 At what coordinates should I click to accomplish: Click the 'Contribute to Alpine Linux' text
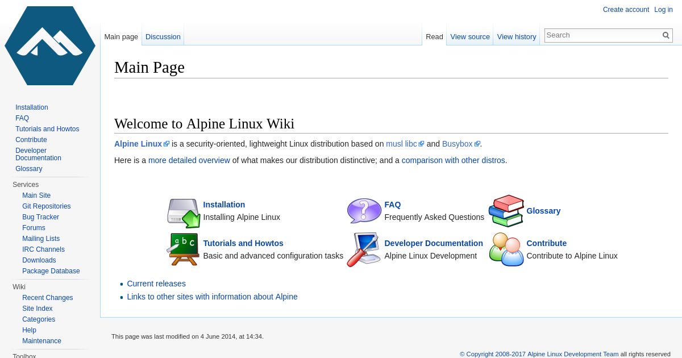point(572,256)
